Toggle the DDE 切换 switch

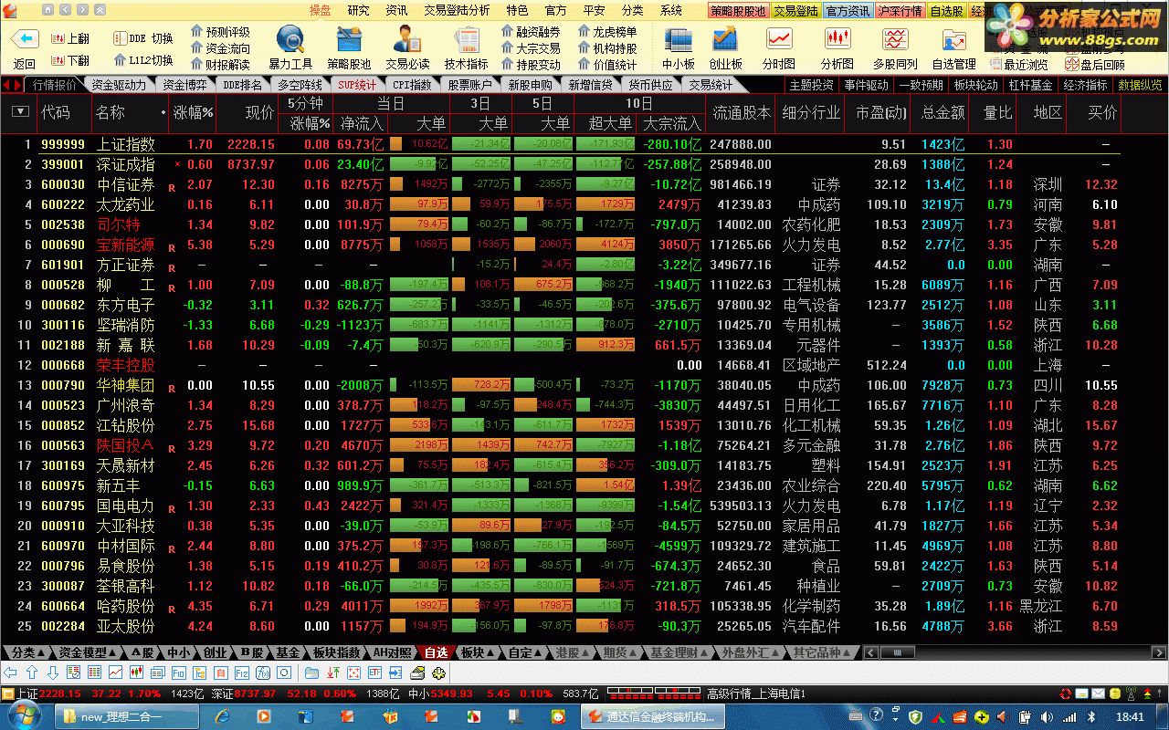tap(143, 38)
